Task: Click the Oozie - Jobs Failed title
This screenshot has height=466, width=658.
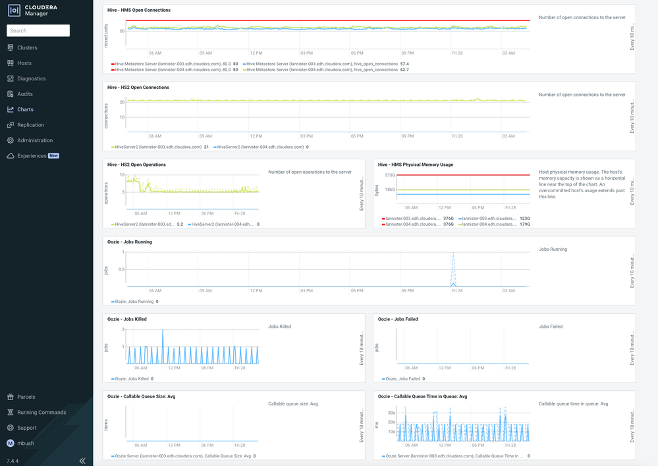Action: [398, 319]
